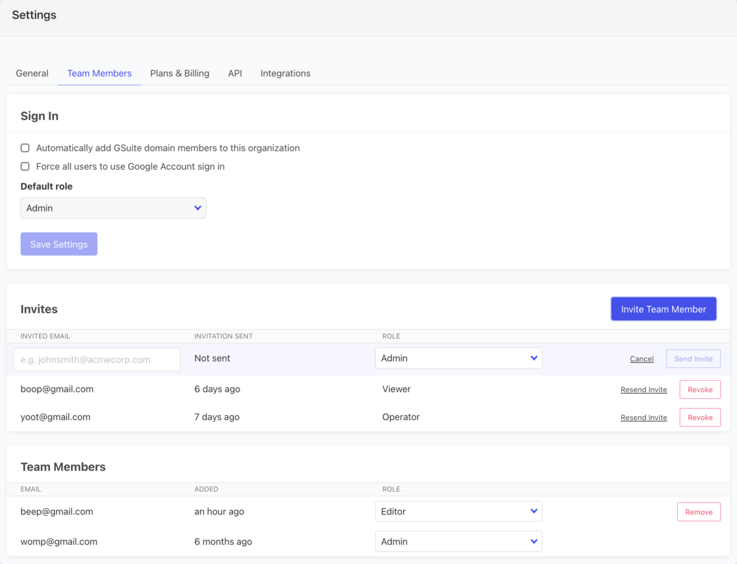Expand role dropdown in new invite row

458,359
